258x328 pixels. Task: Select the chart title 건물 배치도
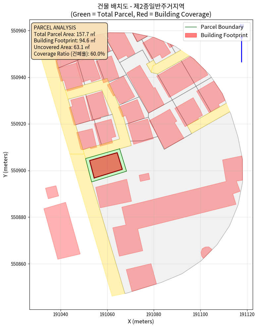click(x=141, y=6)
